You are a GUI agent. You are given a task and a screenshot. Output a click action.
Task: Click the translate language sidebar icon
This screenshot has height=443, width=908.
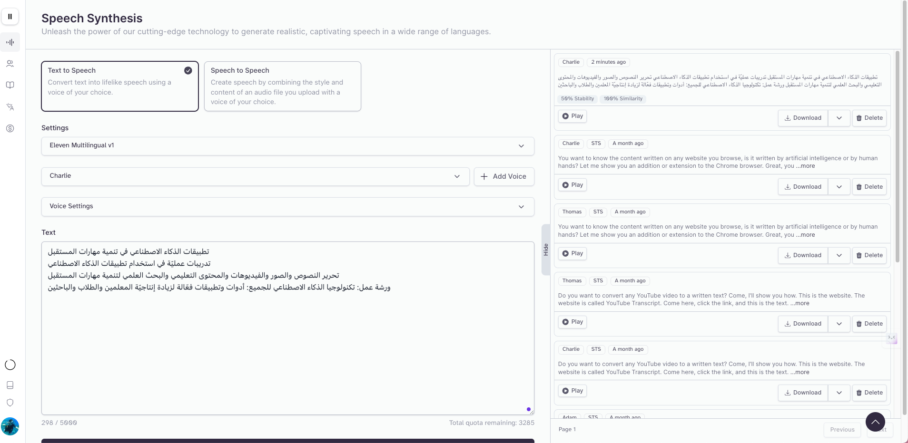pyautogui.click(x=10, y=107)
